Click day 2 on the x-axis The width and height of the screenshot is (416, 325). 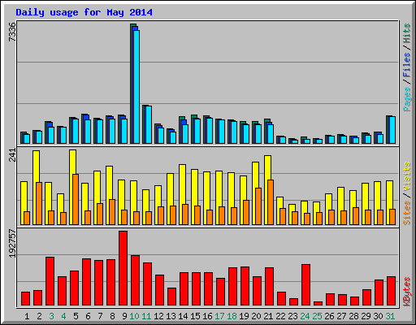(39, 316)
